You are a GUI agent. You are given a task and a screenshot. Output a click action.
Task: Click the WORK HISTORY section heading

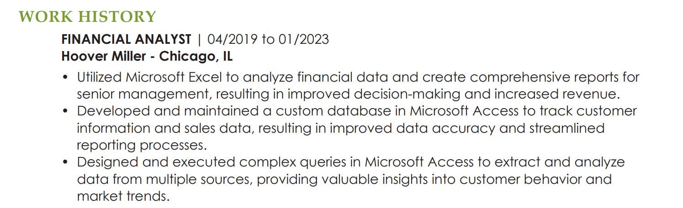pos(87,16)
